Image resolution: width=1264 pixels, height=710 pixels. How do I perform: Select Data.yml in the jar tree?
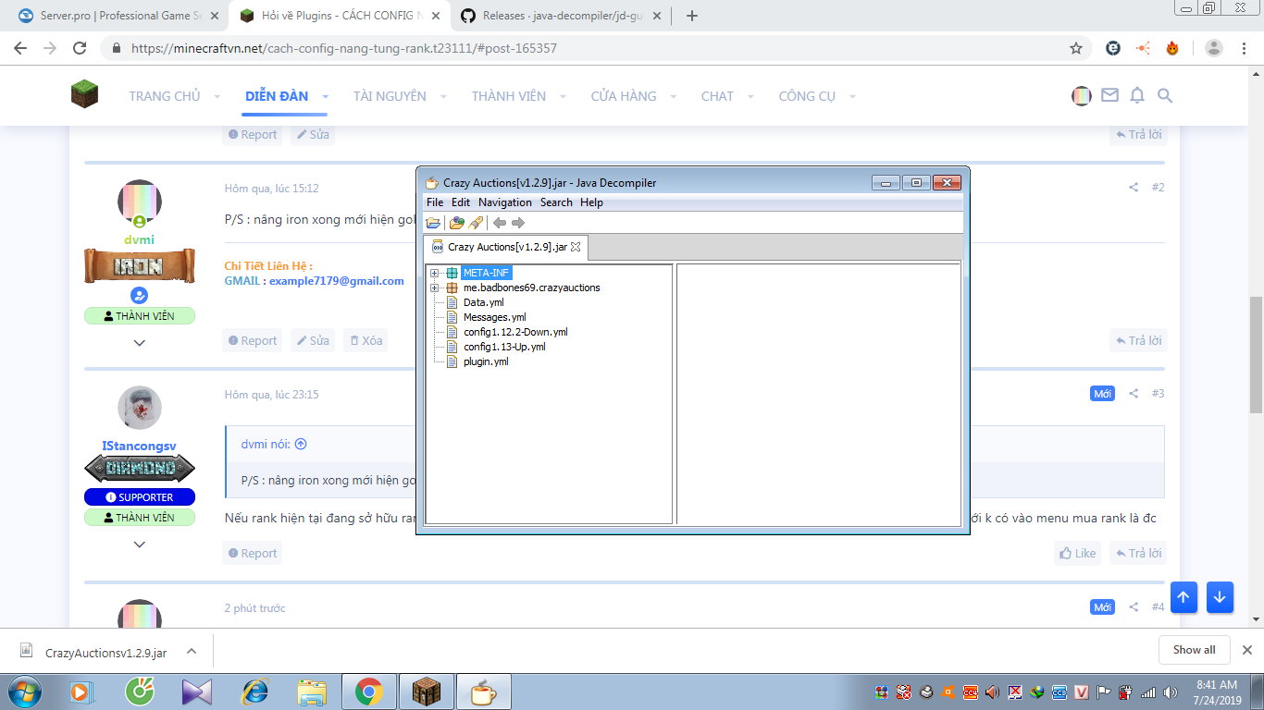tap(483, 302)
